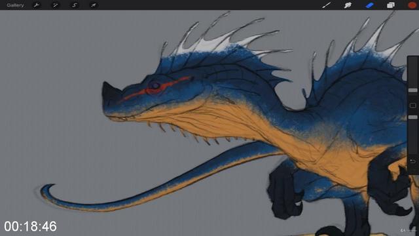
Task: Open the Adjustments magic wand menu
Action: coord(55,5)
